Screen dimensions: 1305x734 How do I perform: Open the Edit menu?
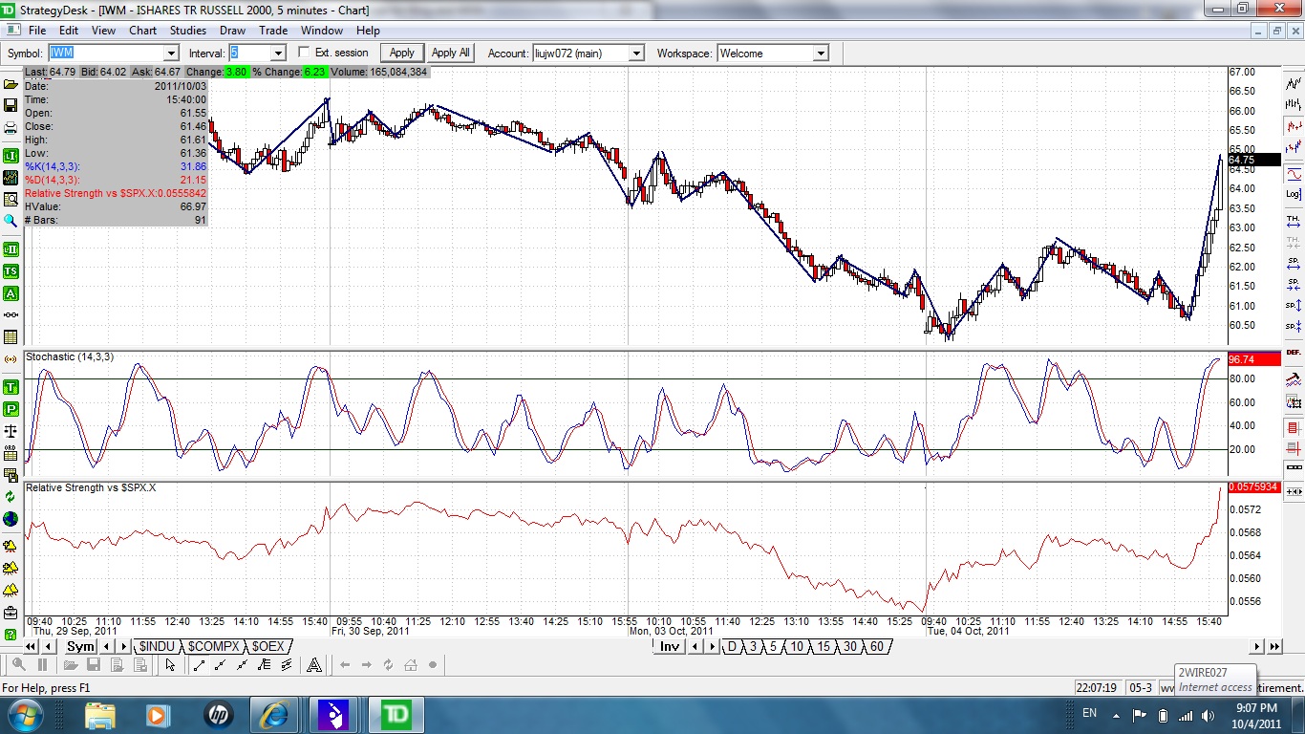(69, 31)
